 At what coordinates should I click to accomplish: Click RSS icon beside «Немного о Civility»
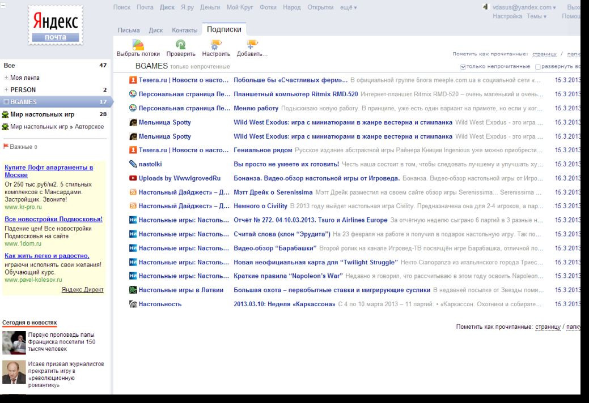click(133, 206)
